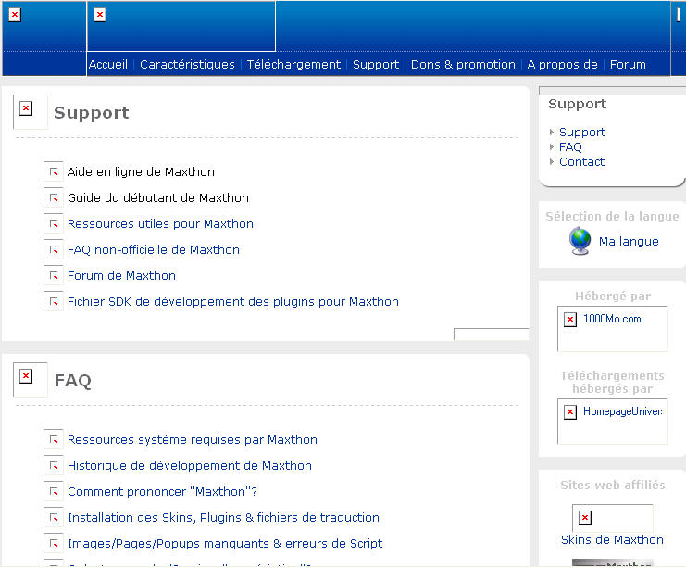This screenshot has height=568, width=686.
Task: Click the bullet icon beside Aide en ligne de Maxthon
Action: click(54, 171)
